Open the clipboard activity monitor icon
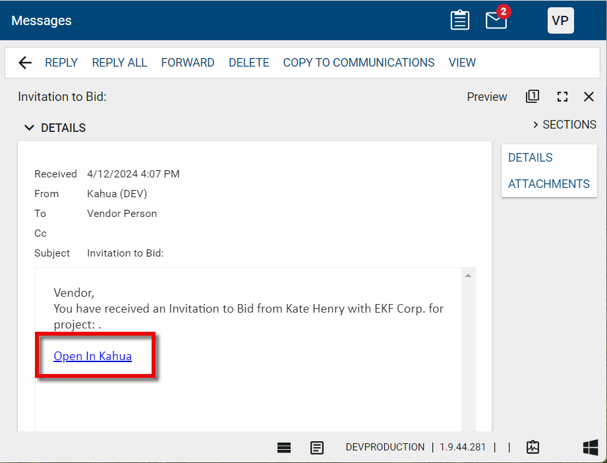Screen dimensions: 607x463 tap(533, 447)
